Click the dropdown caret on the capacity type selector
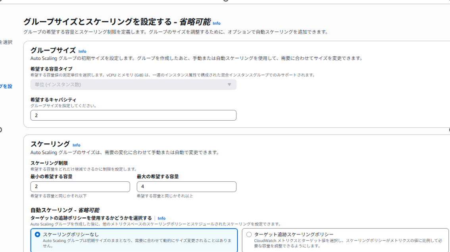 click(x=229, y=85)
